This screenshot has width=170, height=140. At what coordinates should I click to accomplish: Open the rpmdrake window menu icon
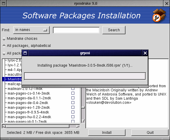(4, 4)
